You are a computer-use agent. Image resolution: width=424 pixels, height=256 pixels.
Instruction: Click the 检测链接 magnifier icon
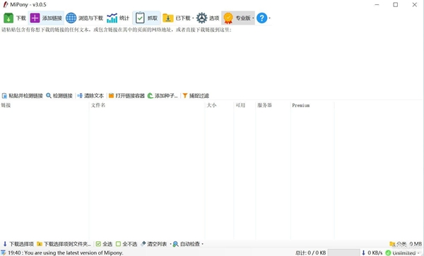pyautogui.click(x=49, y=95)
